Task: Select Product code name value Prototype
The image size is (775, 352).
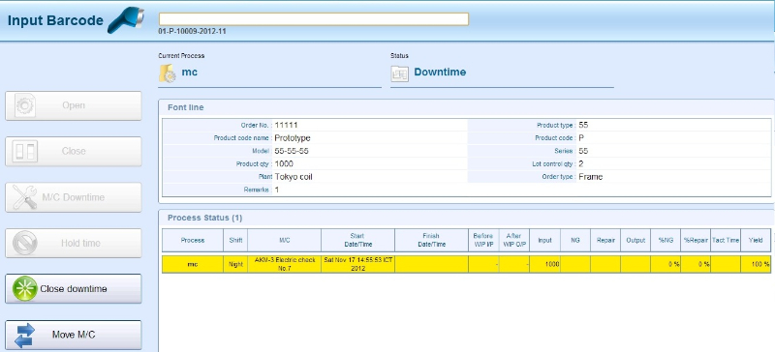Action: click(293, 137)
